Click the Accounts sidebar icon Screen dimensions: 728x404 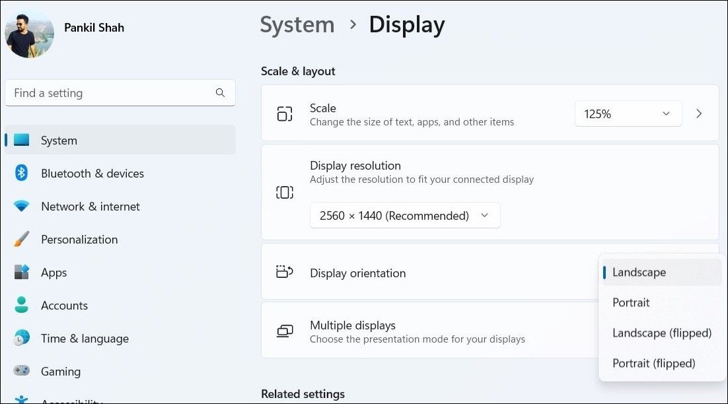[x=22, y=305]
